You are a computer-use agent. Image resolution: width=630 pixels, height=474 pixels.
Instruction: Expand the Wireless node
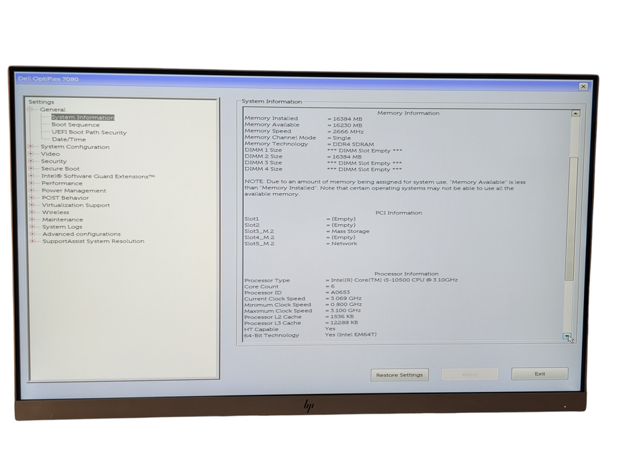tap(32, 212)
